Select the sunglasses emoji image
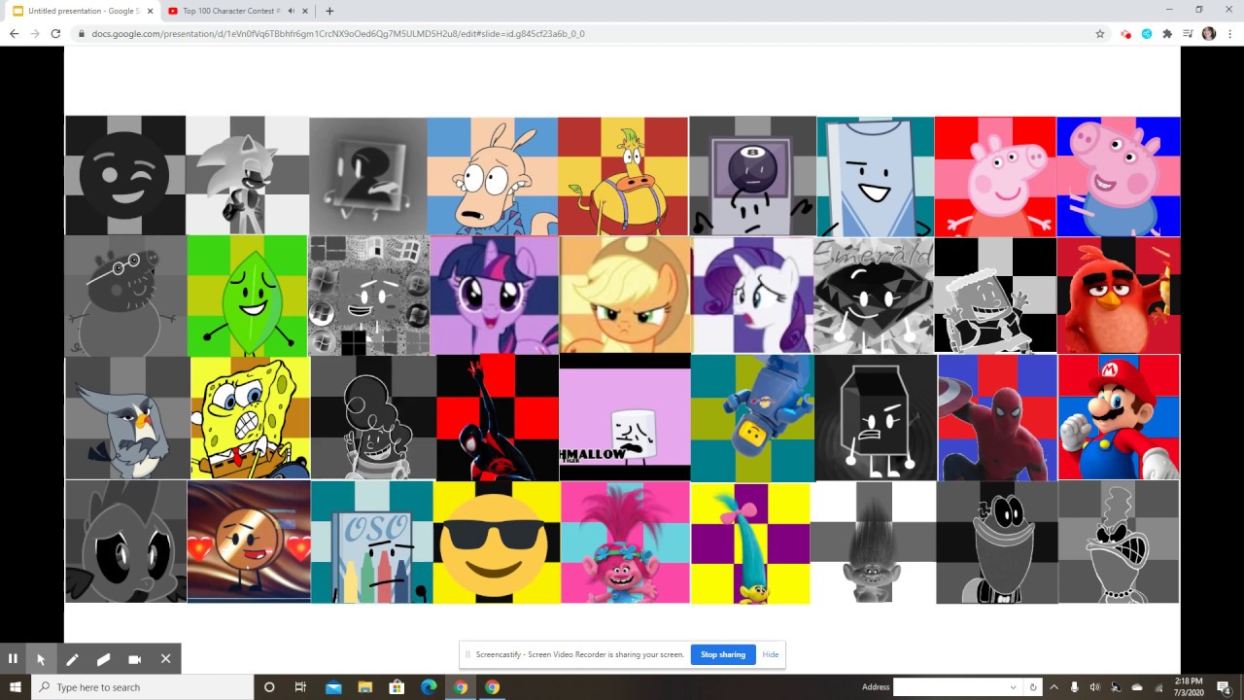 click(x=497, y=542)
